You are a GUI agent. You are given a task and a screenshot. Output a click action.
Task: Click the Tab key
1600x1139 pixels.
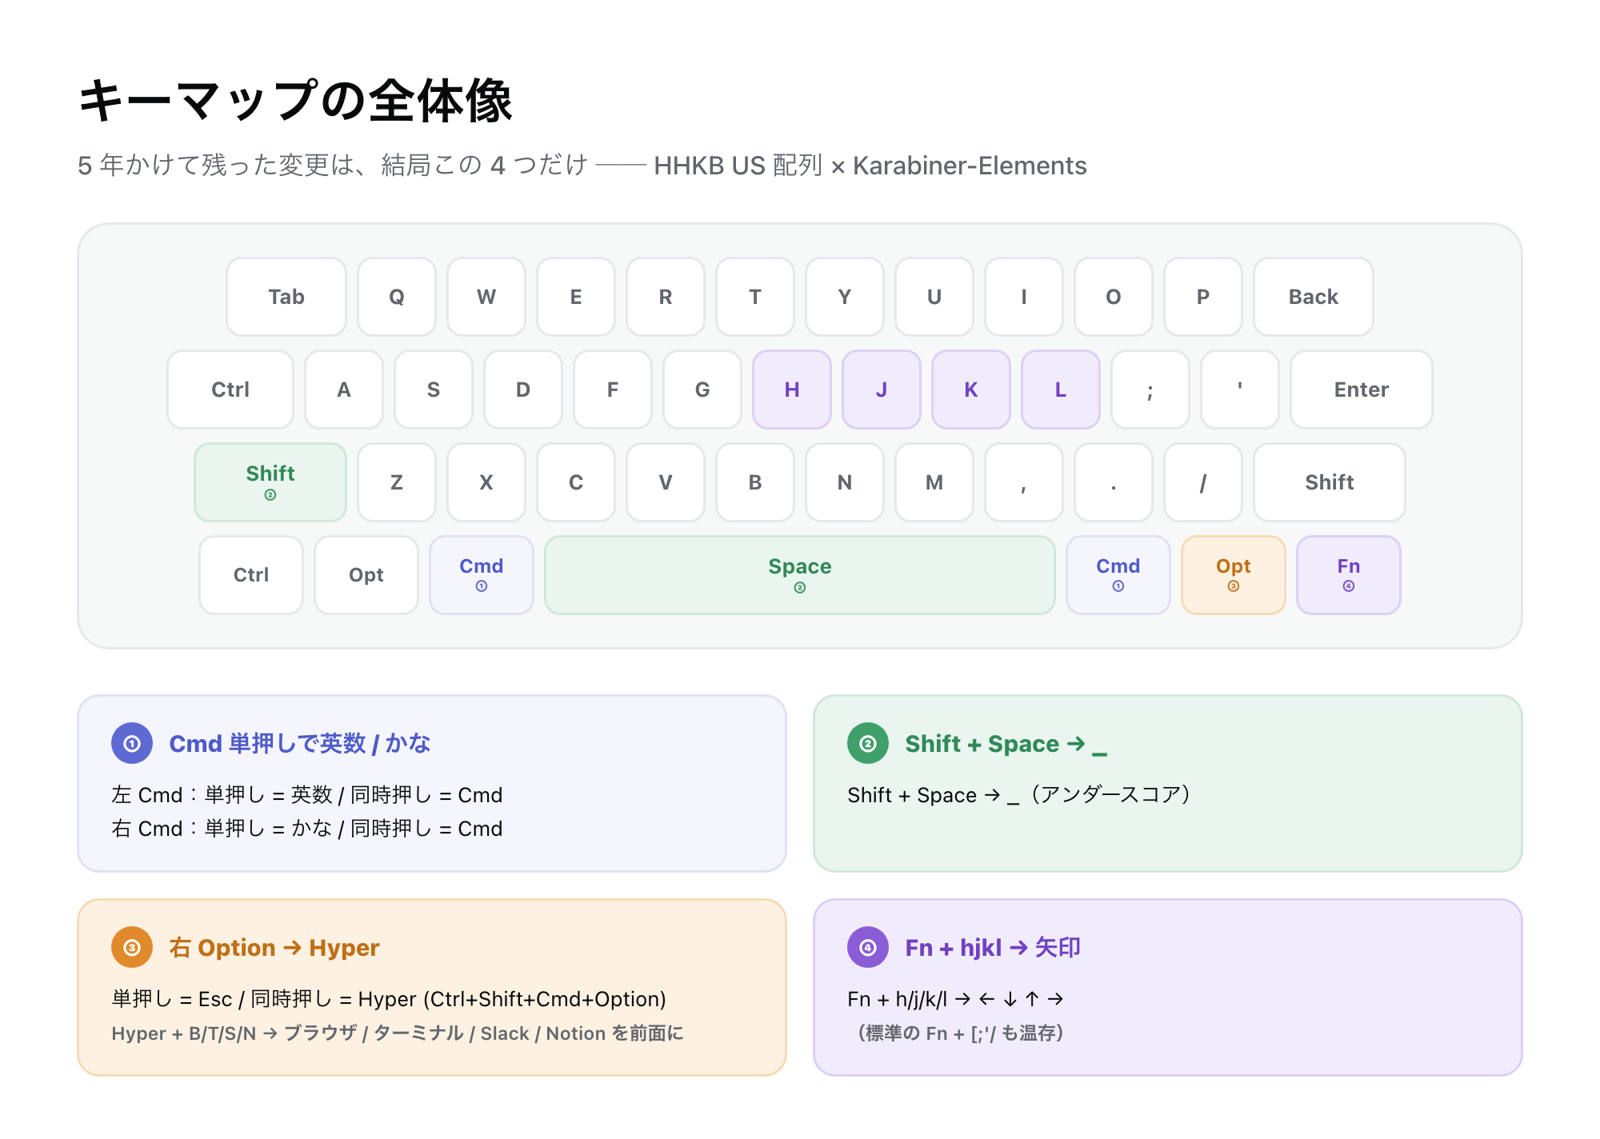tap(286, 297)
